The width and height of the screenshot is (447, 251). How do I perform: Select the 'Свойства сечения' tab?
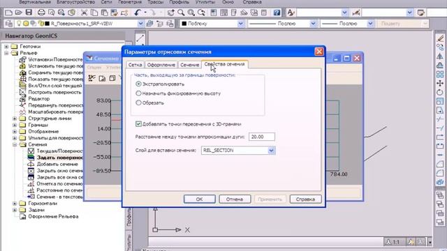point(225,64)
